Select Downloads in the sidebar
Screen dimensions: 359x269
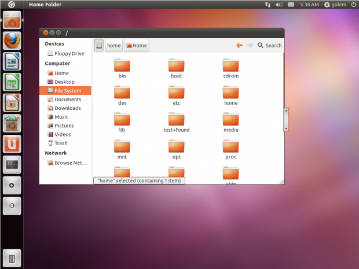pos(67,108)
